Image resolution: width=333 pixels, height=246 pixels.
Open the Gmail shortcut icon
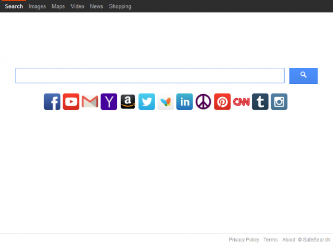pos(90,102)
